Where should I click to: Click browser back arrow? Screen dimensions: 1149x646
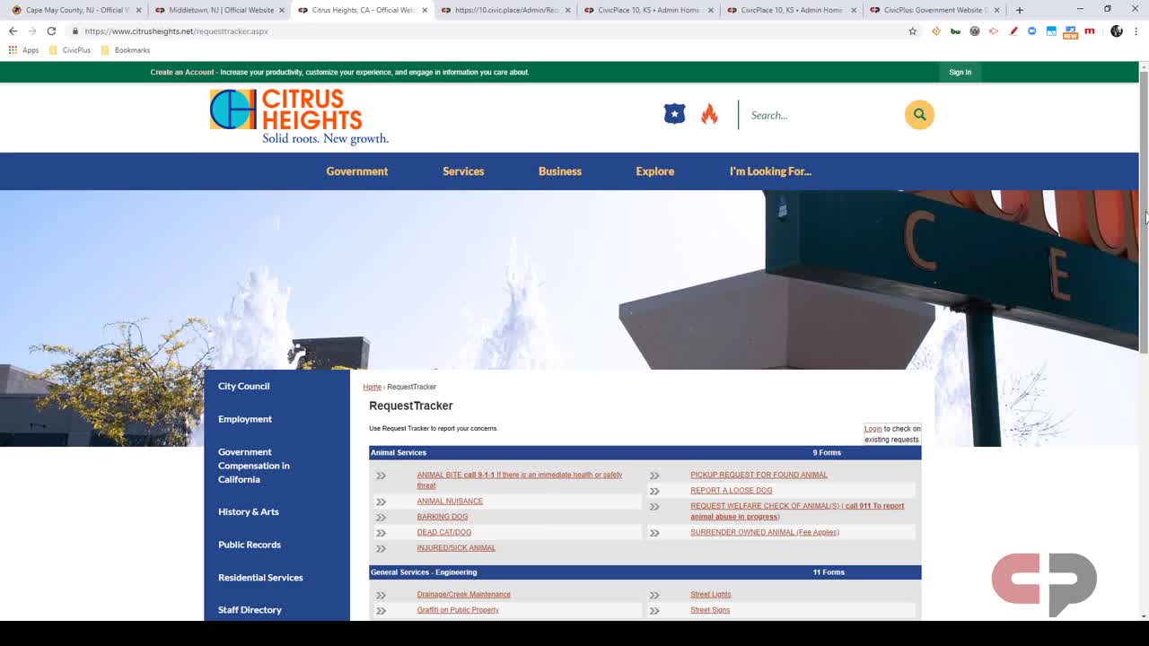(x=13, y=31)
